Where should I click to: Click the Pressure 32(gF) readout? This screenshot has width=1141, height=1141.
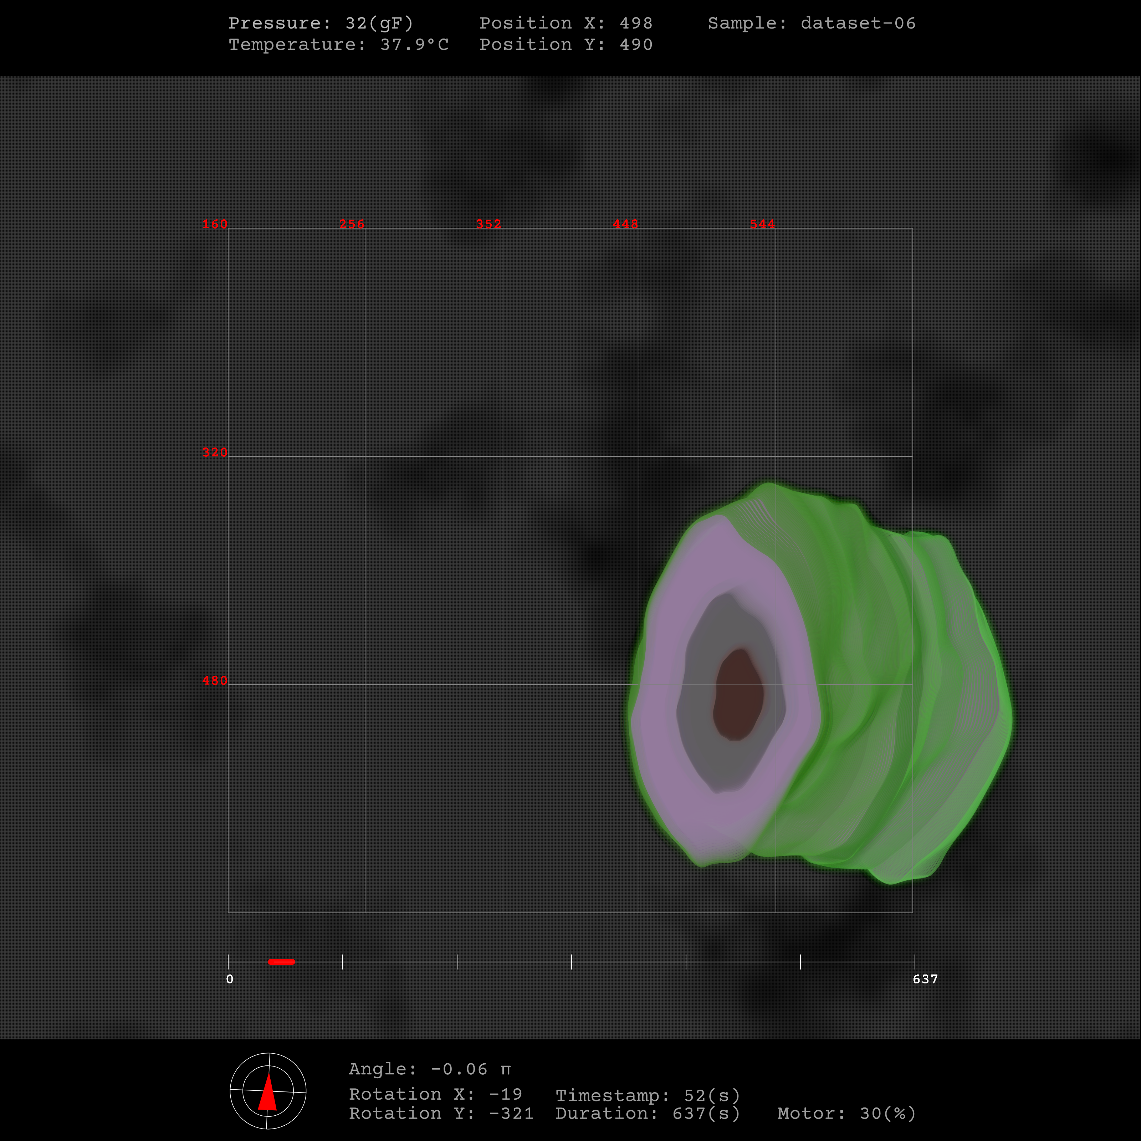coord(321,24)
